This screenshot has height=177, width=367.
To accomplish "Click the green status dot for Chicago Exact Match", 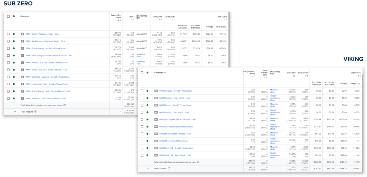I will [x=148, y=98].
